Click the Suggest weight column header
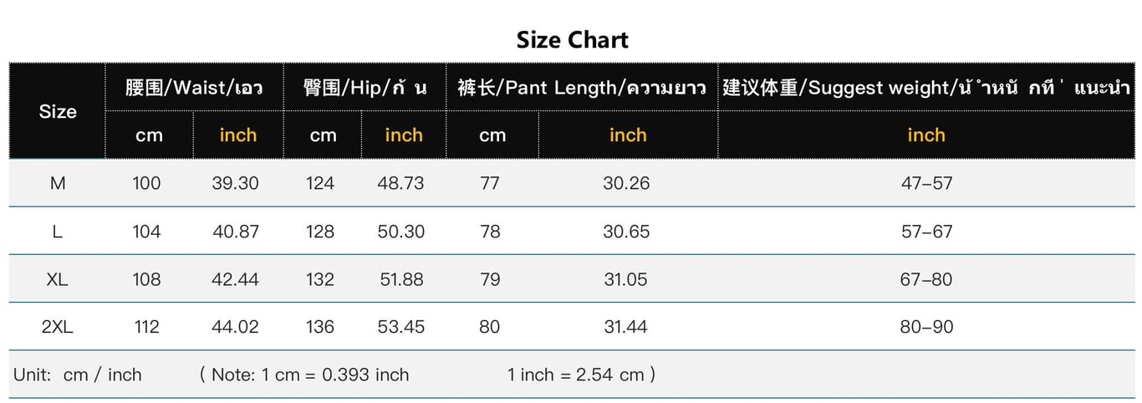 click(x=926, y=88)
